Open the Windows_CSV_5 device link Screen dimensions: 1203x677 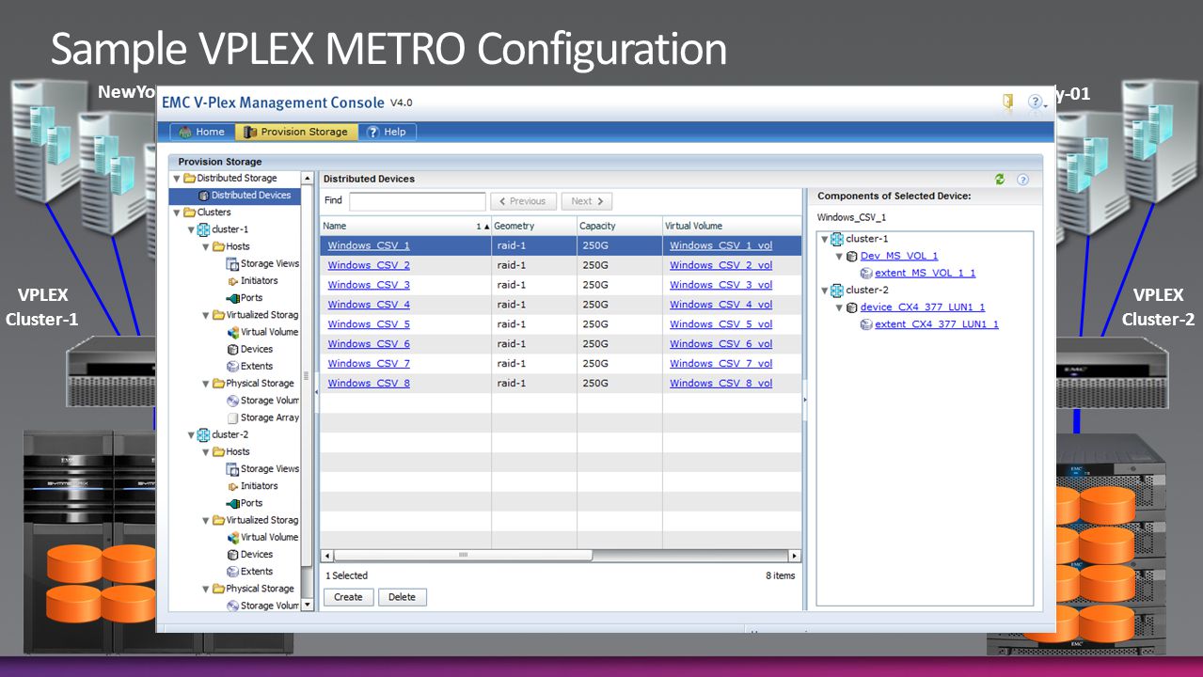369,324
